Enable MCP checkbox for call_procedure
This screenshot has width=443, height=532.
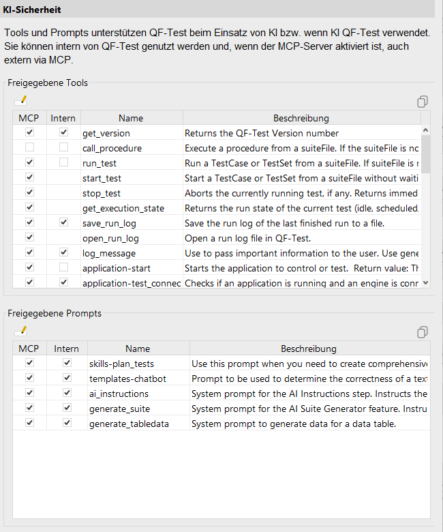click(x=30, y=147)
